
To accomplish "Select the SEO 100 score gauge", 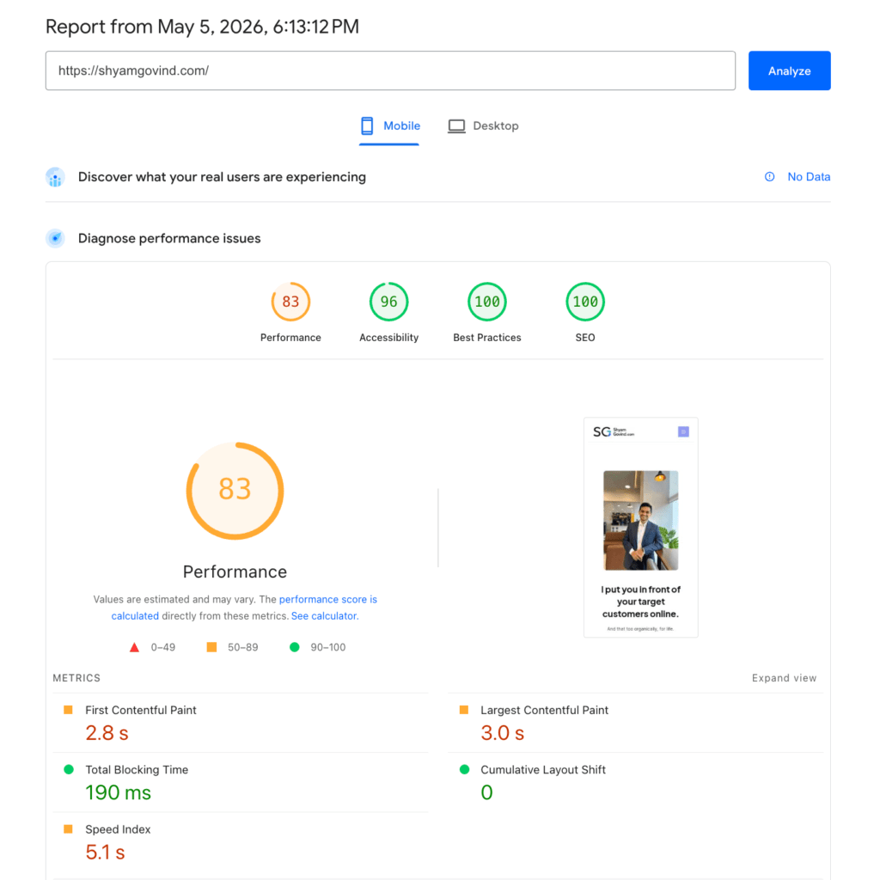I will (x=585, y=302).
